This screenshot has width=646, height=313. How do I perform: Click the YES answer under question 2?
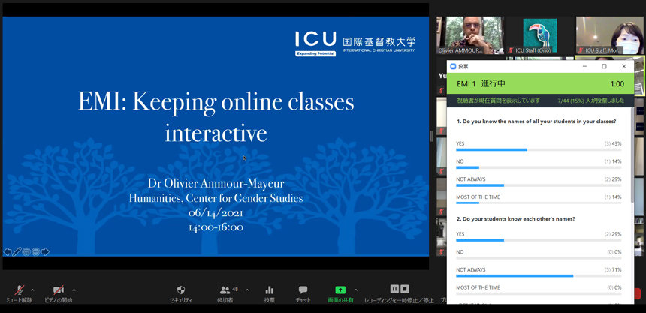(x=460, y=234)
